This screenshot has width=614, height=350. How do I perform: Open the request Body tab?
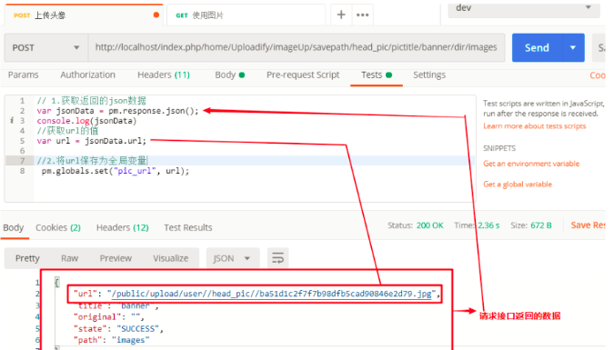(x=229, y=75)
